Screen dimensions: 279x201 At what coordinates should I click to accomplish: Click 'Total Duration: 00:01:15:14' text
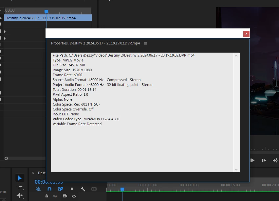(74, 90)
